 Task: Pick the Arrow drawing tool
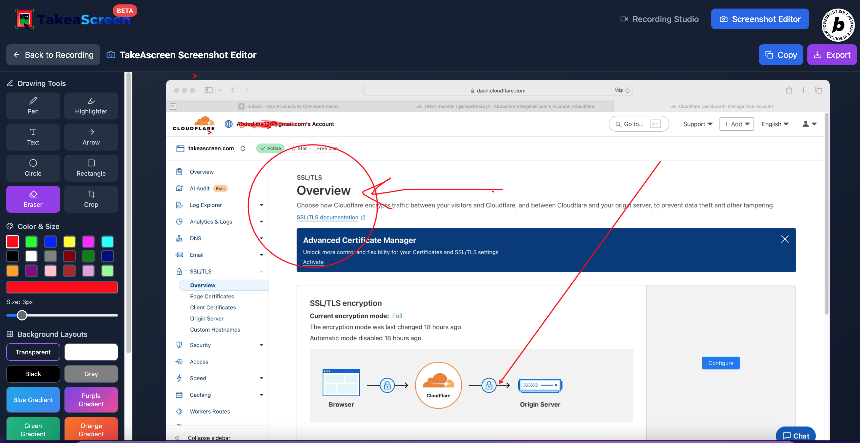pyautogui.click(x=91, y=137)
